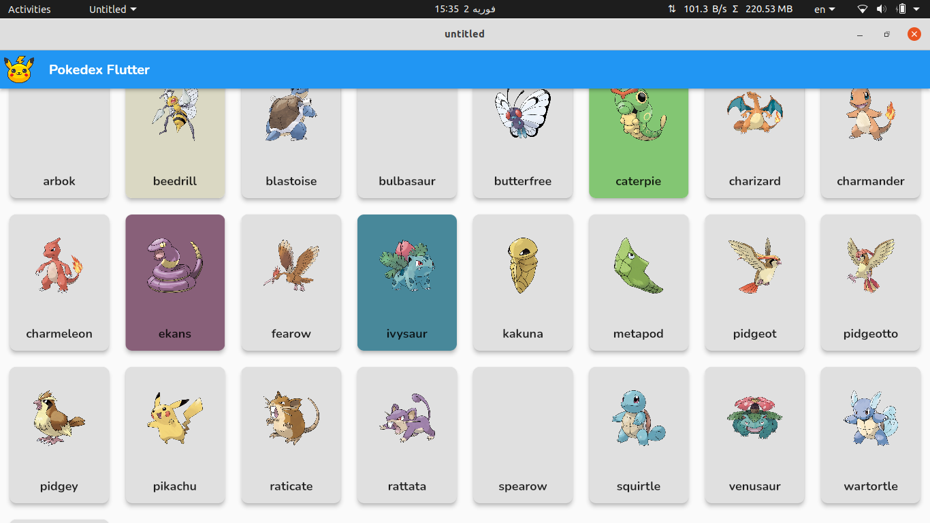Click the Pikachu logo in the app bar

(x=19, y=69)
